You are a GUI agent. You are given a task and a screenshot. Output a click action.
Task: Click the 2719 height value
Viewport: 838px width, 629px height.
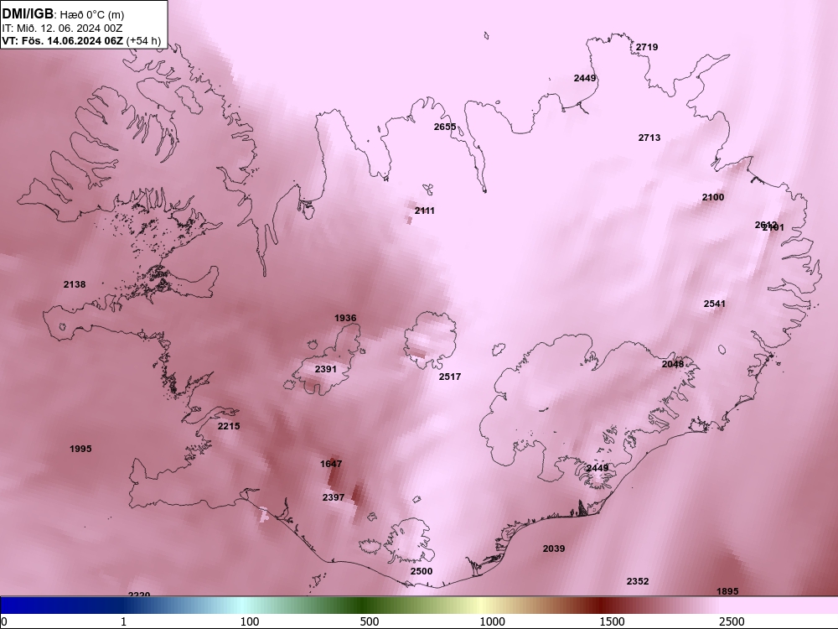[647, 47]
